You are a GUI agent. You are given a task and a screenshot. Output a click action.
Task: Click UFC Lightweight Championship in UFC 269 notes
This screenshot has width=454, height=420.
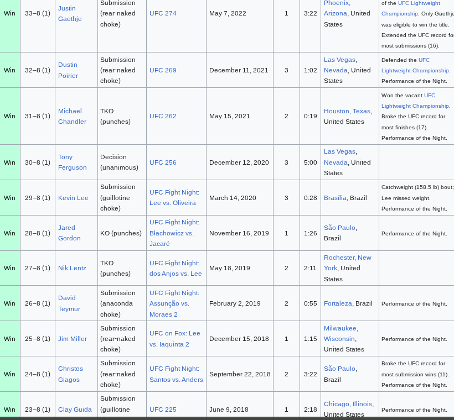415,65
